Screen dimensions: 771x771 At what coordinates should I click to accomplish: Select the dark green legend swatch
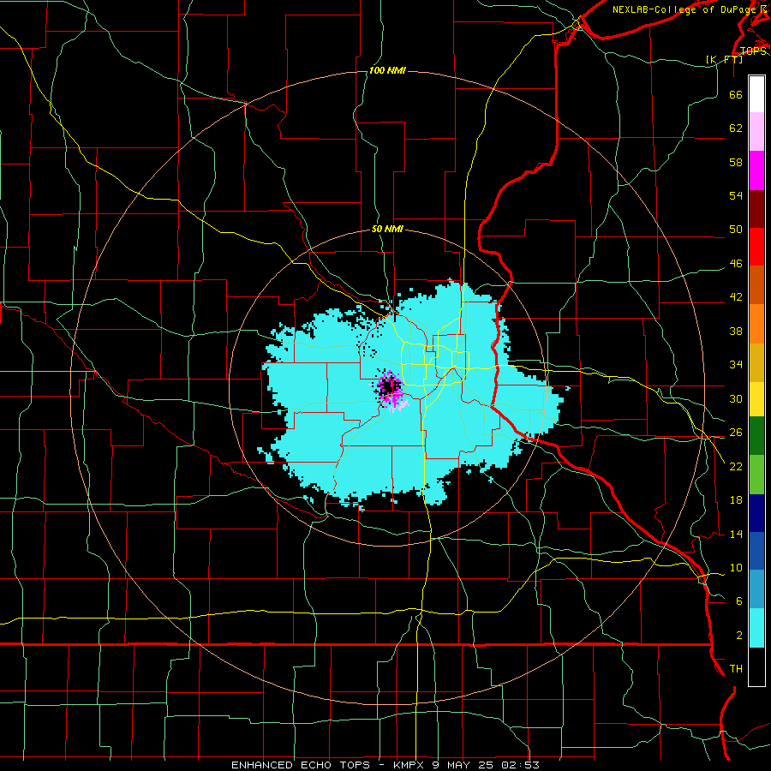coord(756,436)
